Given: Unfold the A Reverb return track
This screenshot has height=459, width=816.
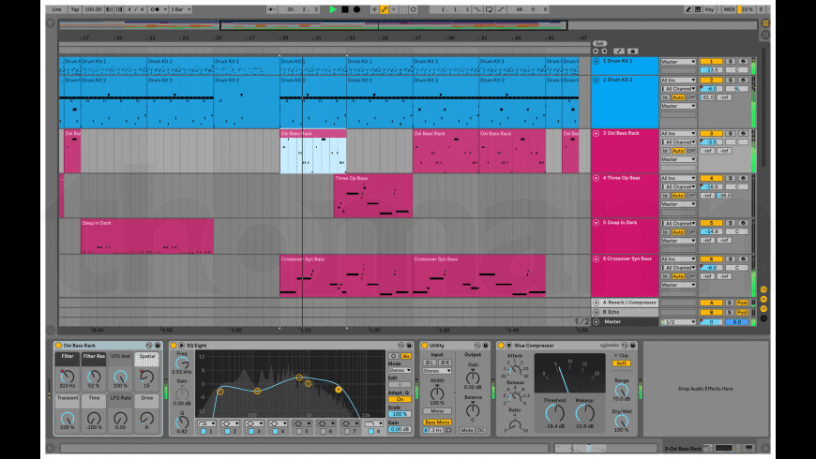Looking at the screenshot, I should [x=596, y=303].
